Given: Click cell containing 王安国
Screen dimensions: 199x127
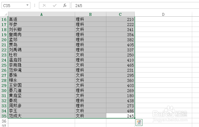Looking at the screenshot, I should (42, 85).
